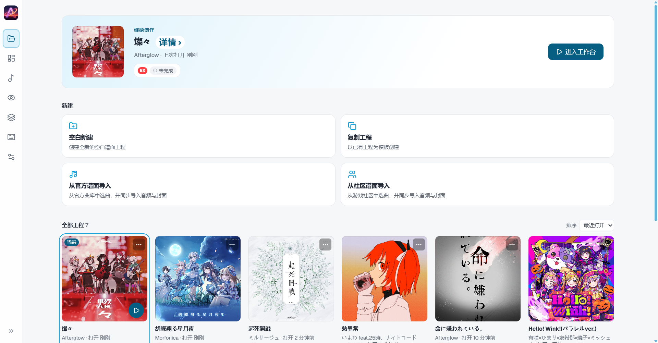Click play button on 燦々 project card
Viewport: 658px width, 343px height.
[136, 310]
